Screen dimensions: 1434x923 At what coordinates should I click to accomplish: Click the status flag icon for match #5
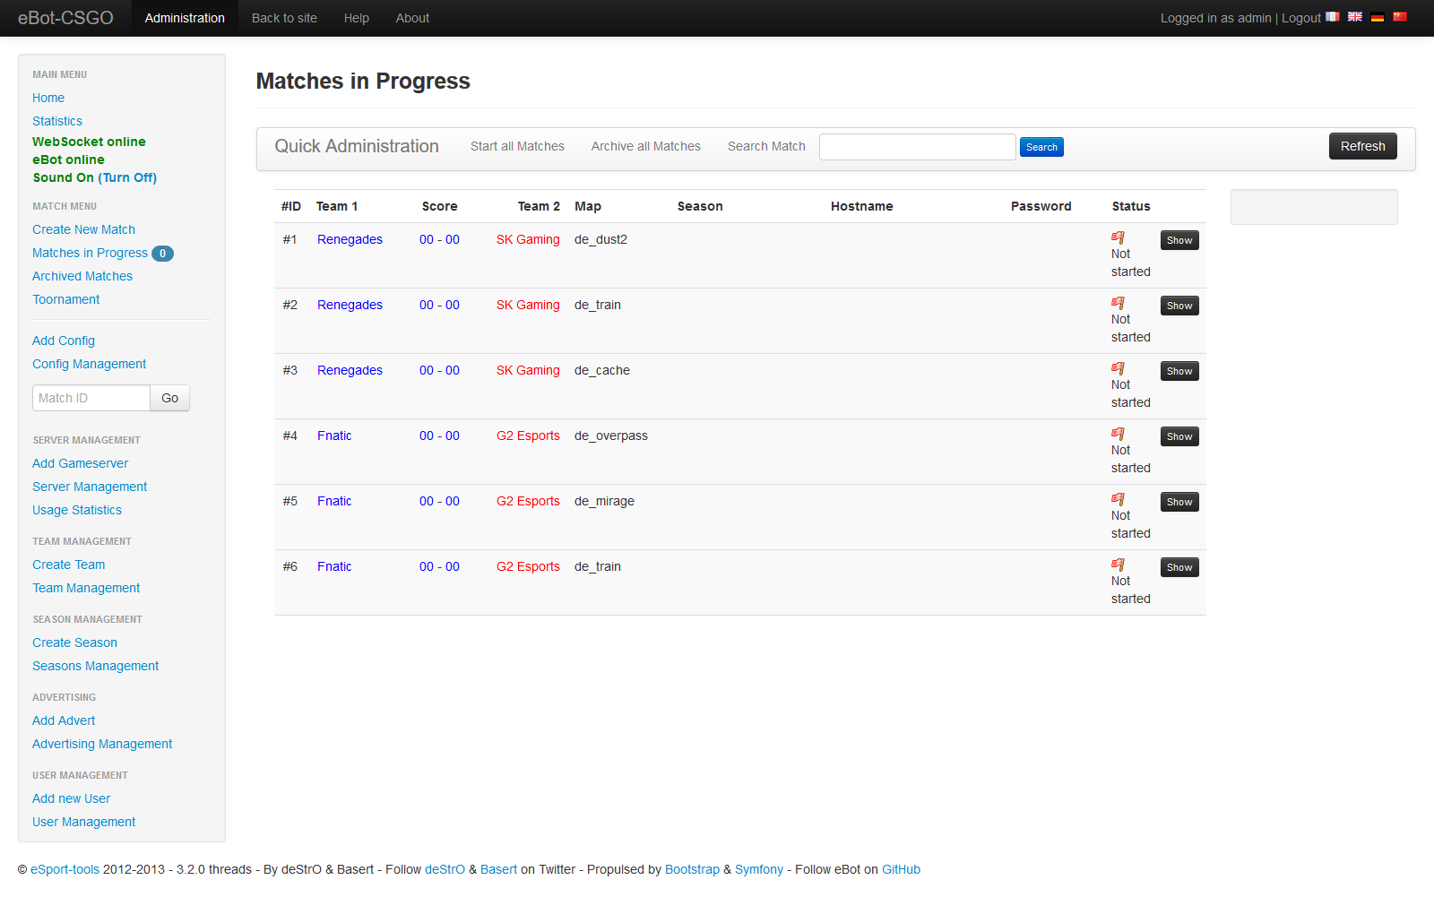[1118, 499]
